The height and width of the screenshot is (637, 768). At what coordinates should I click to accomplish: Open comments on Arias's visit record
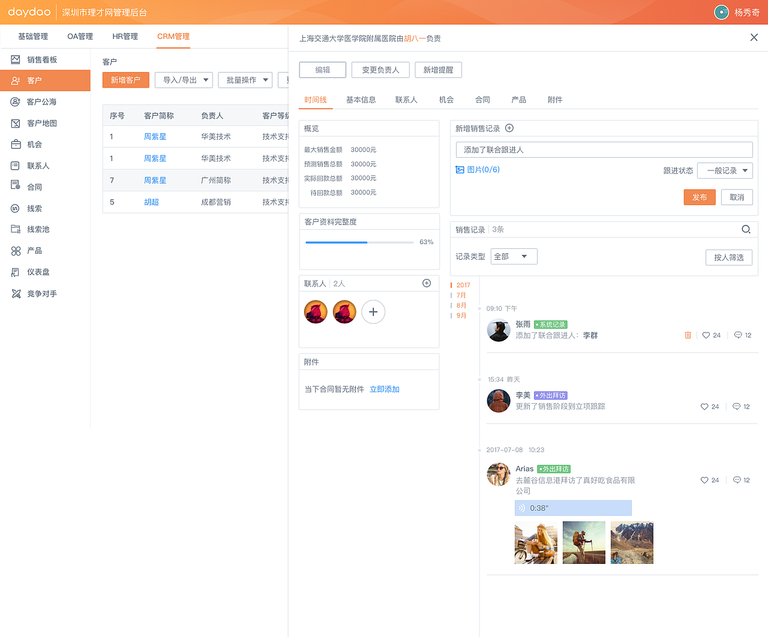739,479
